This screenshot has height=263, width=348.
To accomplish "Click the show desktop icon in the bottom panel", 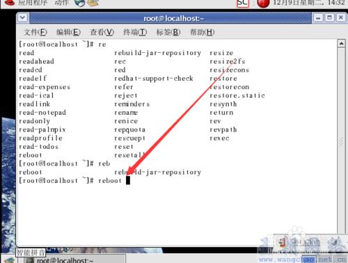I will click(x=9, y=260).
